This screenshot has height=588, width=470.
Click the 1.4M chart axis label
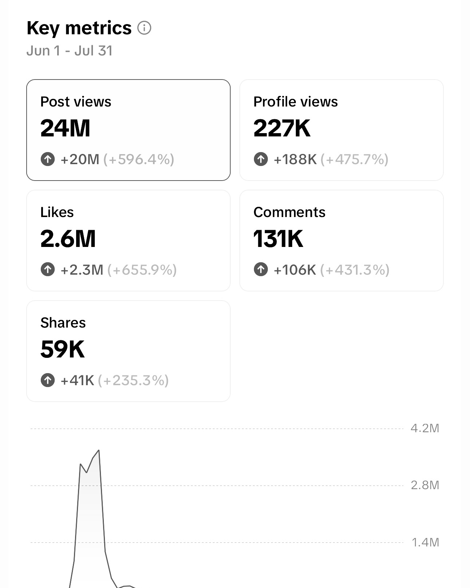(x=425, y=542)
